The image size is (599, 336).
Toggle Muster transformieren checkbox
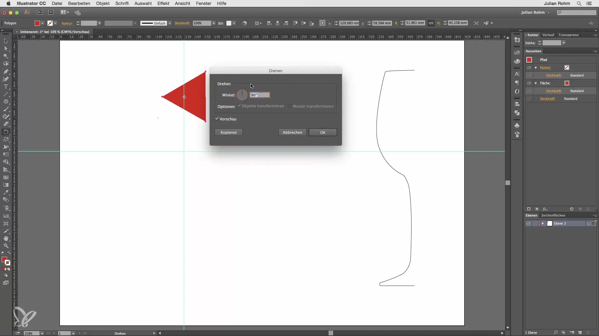290,106
